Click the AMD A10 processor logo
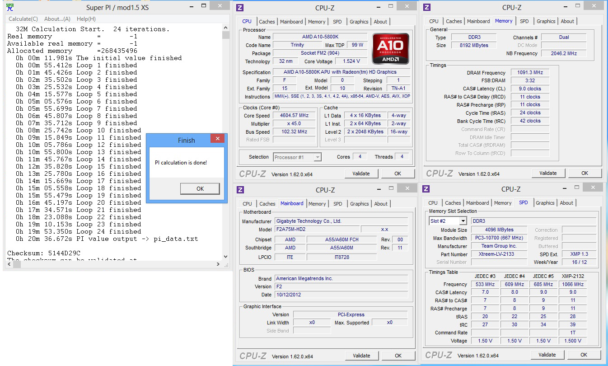 [390, 49]
